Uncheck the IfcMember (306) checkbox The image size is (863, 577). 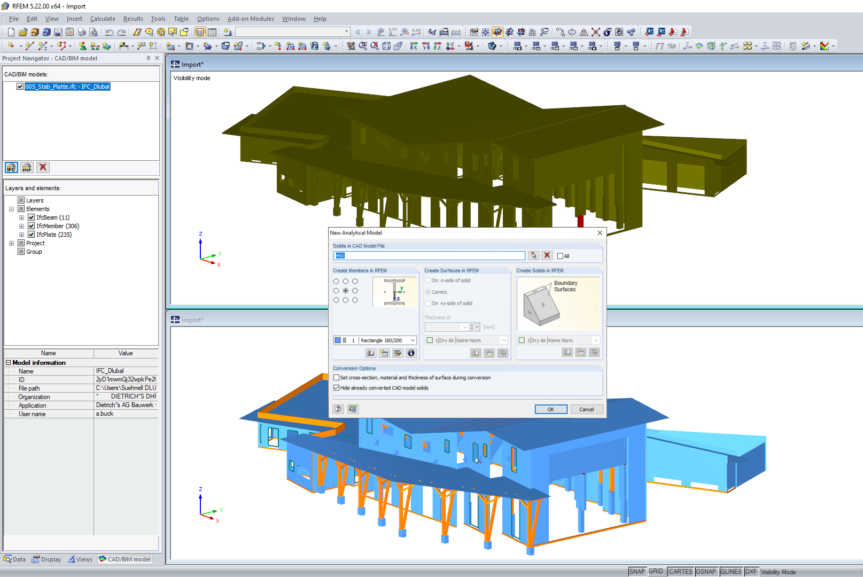pos(31,226)
